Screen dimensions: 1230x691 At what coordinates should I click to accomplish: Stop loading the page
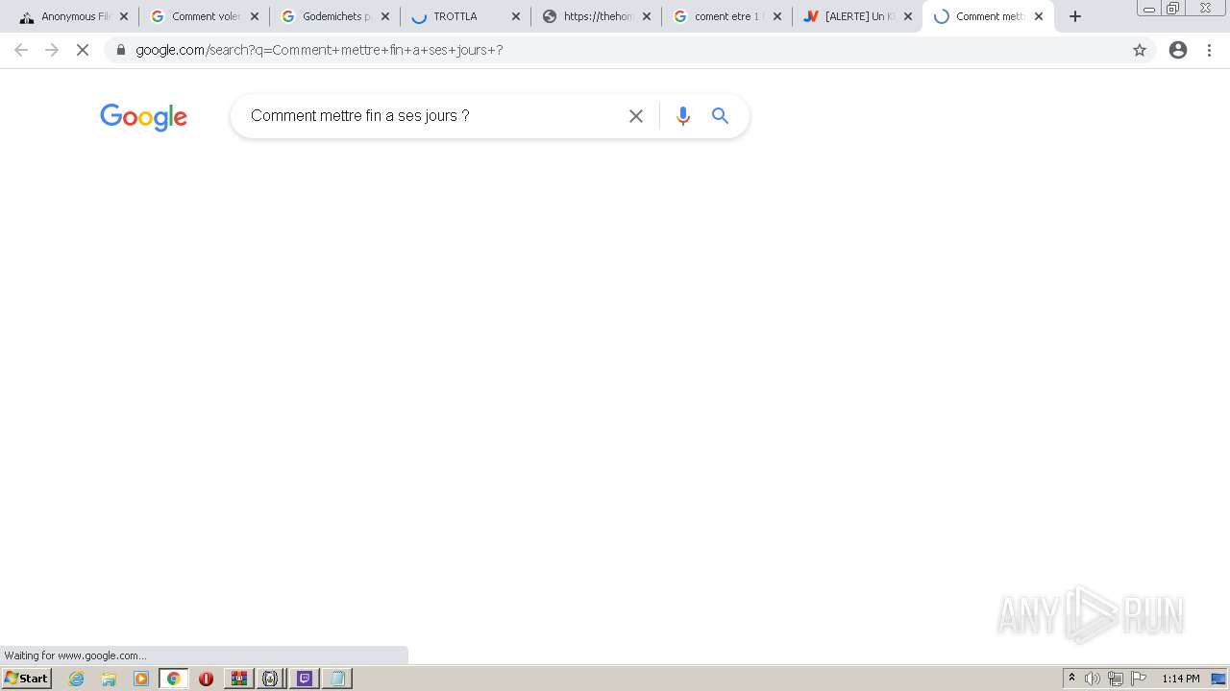click(x=83, y=50)
